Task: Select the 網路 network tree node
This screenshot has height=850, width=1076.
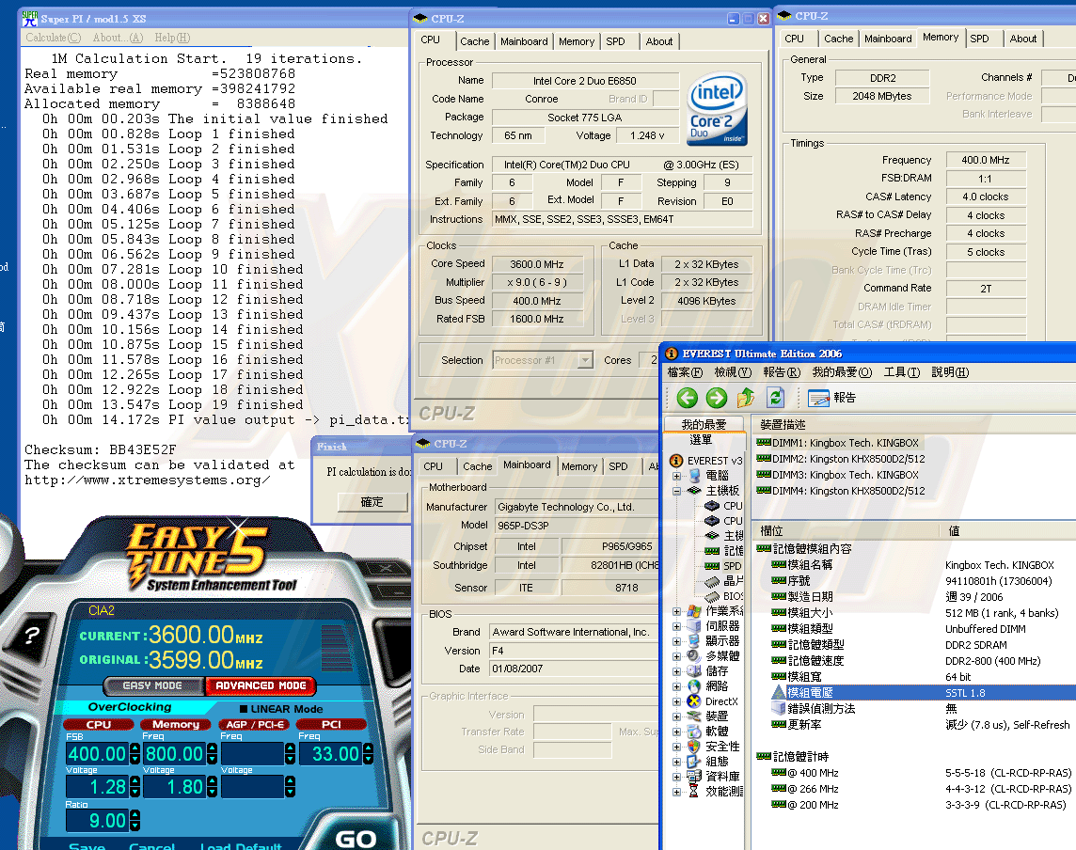Action: click(707, 686)
